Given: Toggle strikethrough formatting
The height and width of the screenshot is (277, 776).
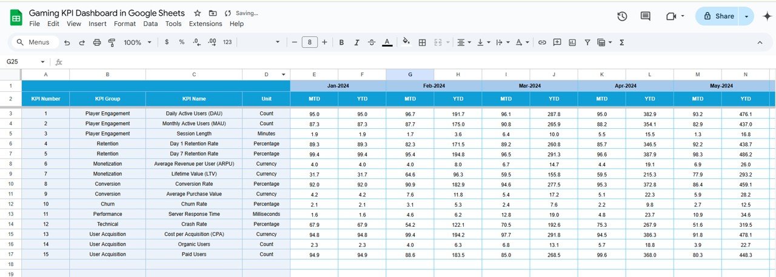Looking at the screenshot, I should (372, 42).
